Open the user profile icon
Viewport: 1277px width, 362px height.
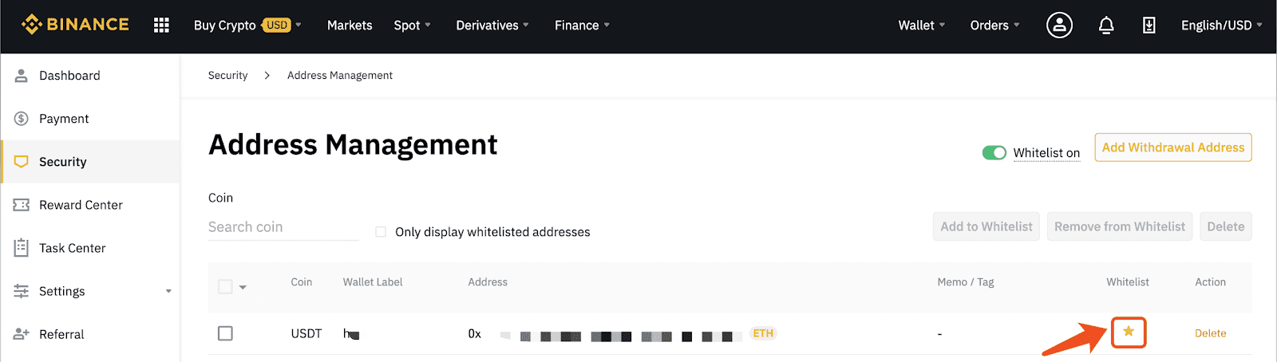pyautogui.click(x=1059, y=26)
